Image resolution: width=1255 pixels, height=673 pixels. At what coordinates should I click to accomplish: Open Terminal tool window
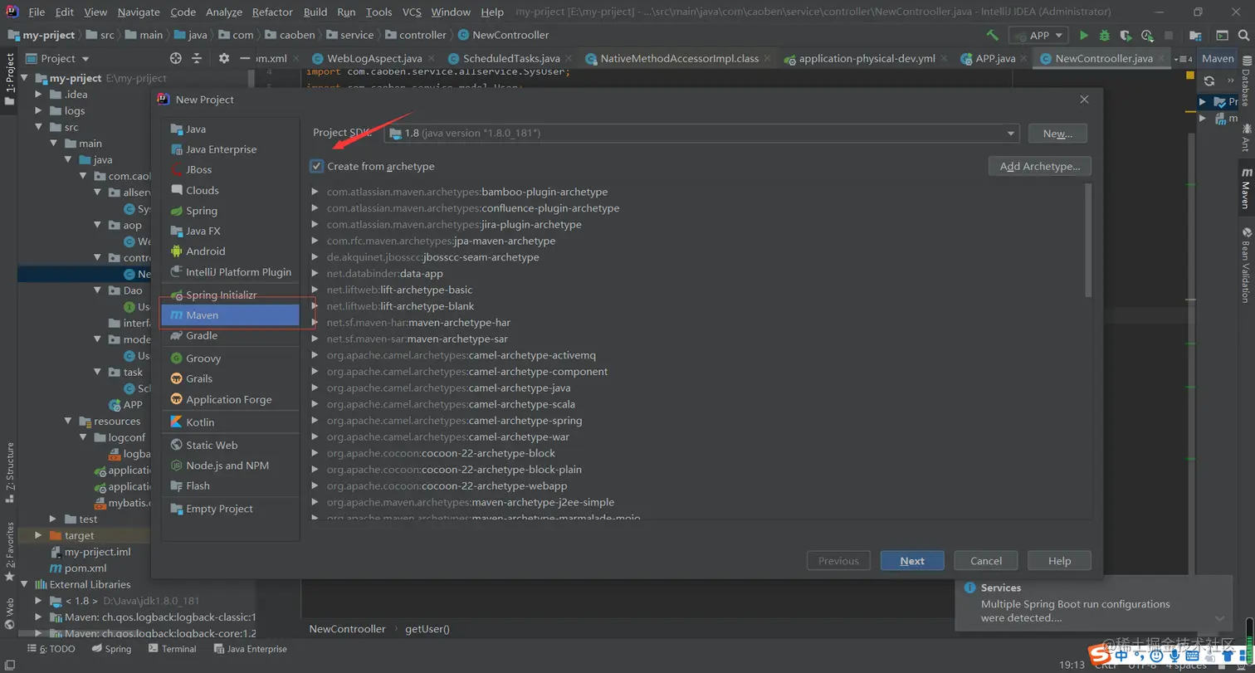coord(172,649)
